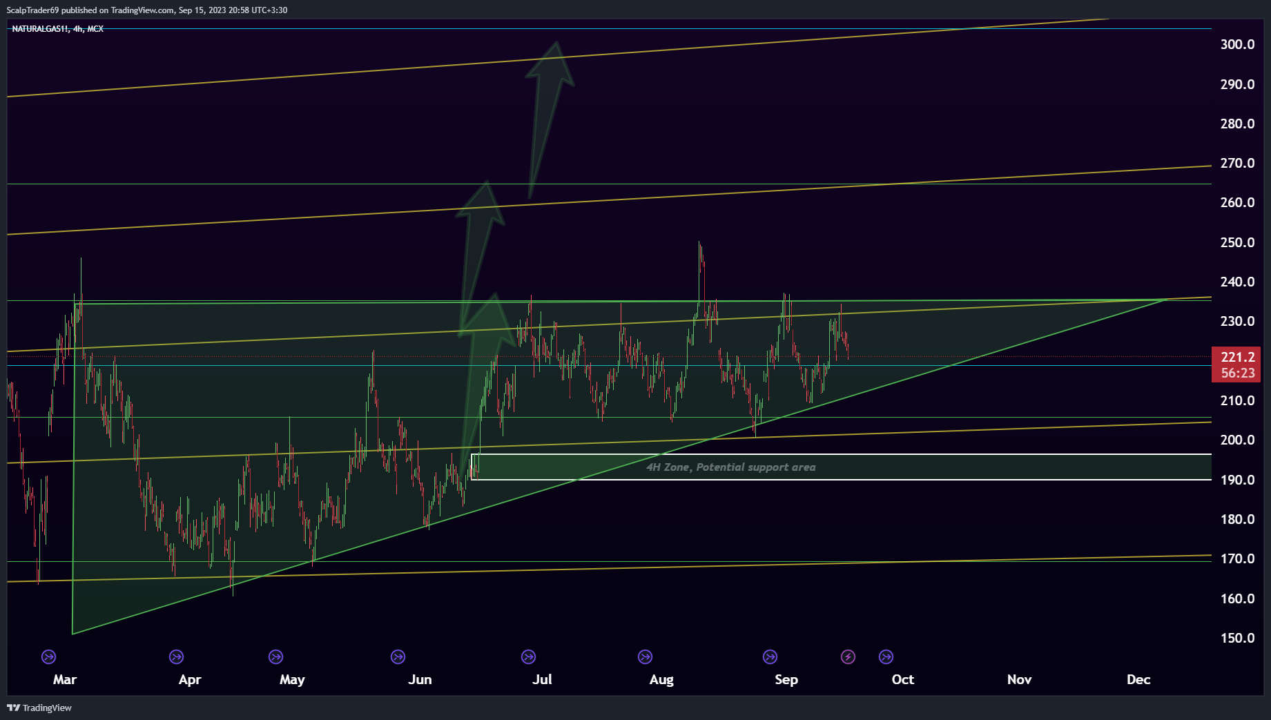Click the 270.0 price axis label

tap(1237, 163)
